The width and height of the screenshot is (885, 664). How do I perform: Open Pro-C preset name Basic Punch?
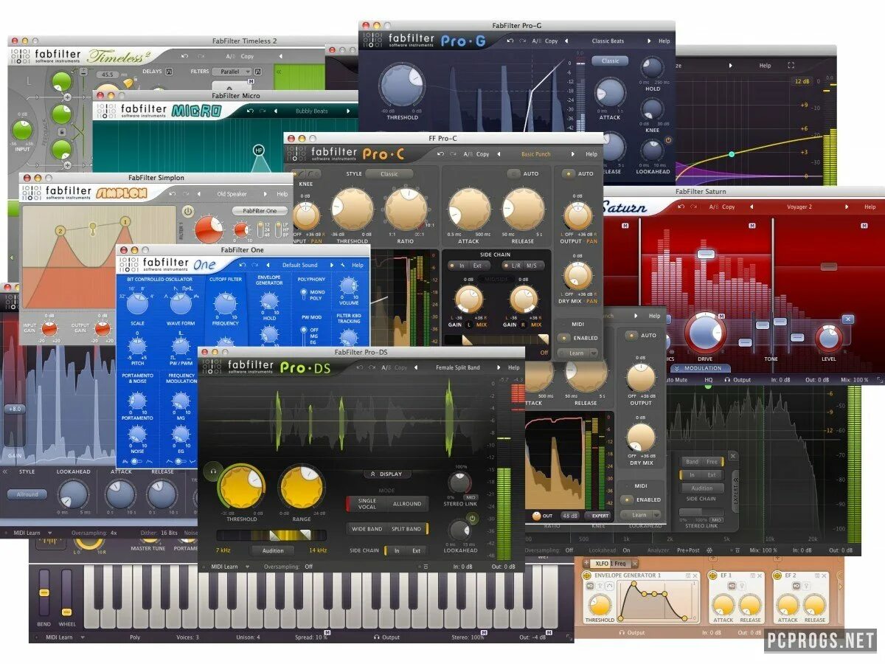[x=536, y=154]
